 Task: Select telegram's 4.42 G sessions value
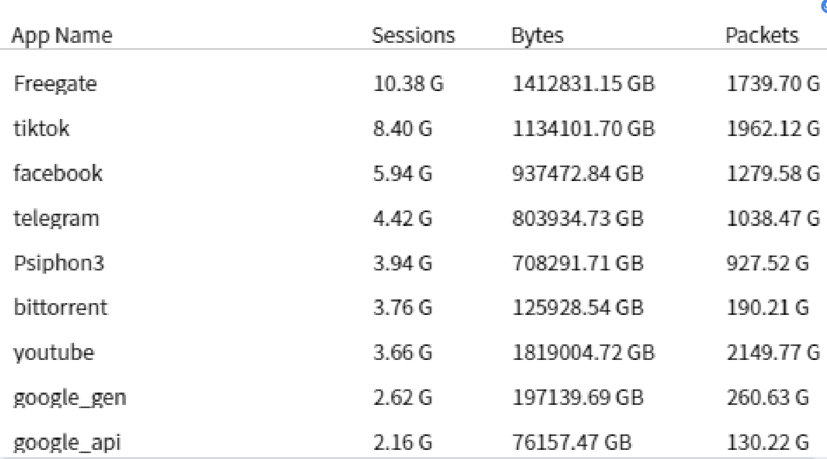[403, 219]
